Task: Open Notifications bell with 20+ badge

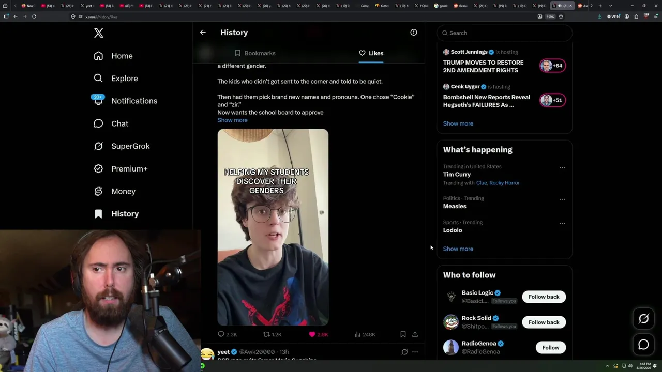Action: (x=98, y=100)
